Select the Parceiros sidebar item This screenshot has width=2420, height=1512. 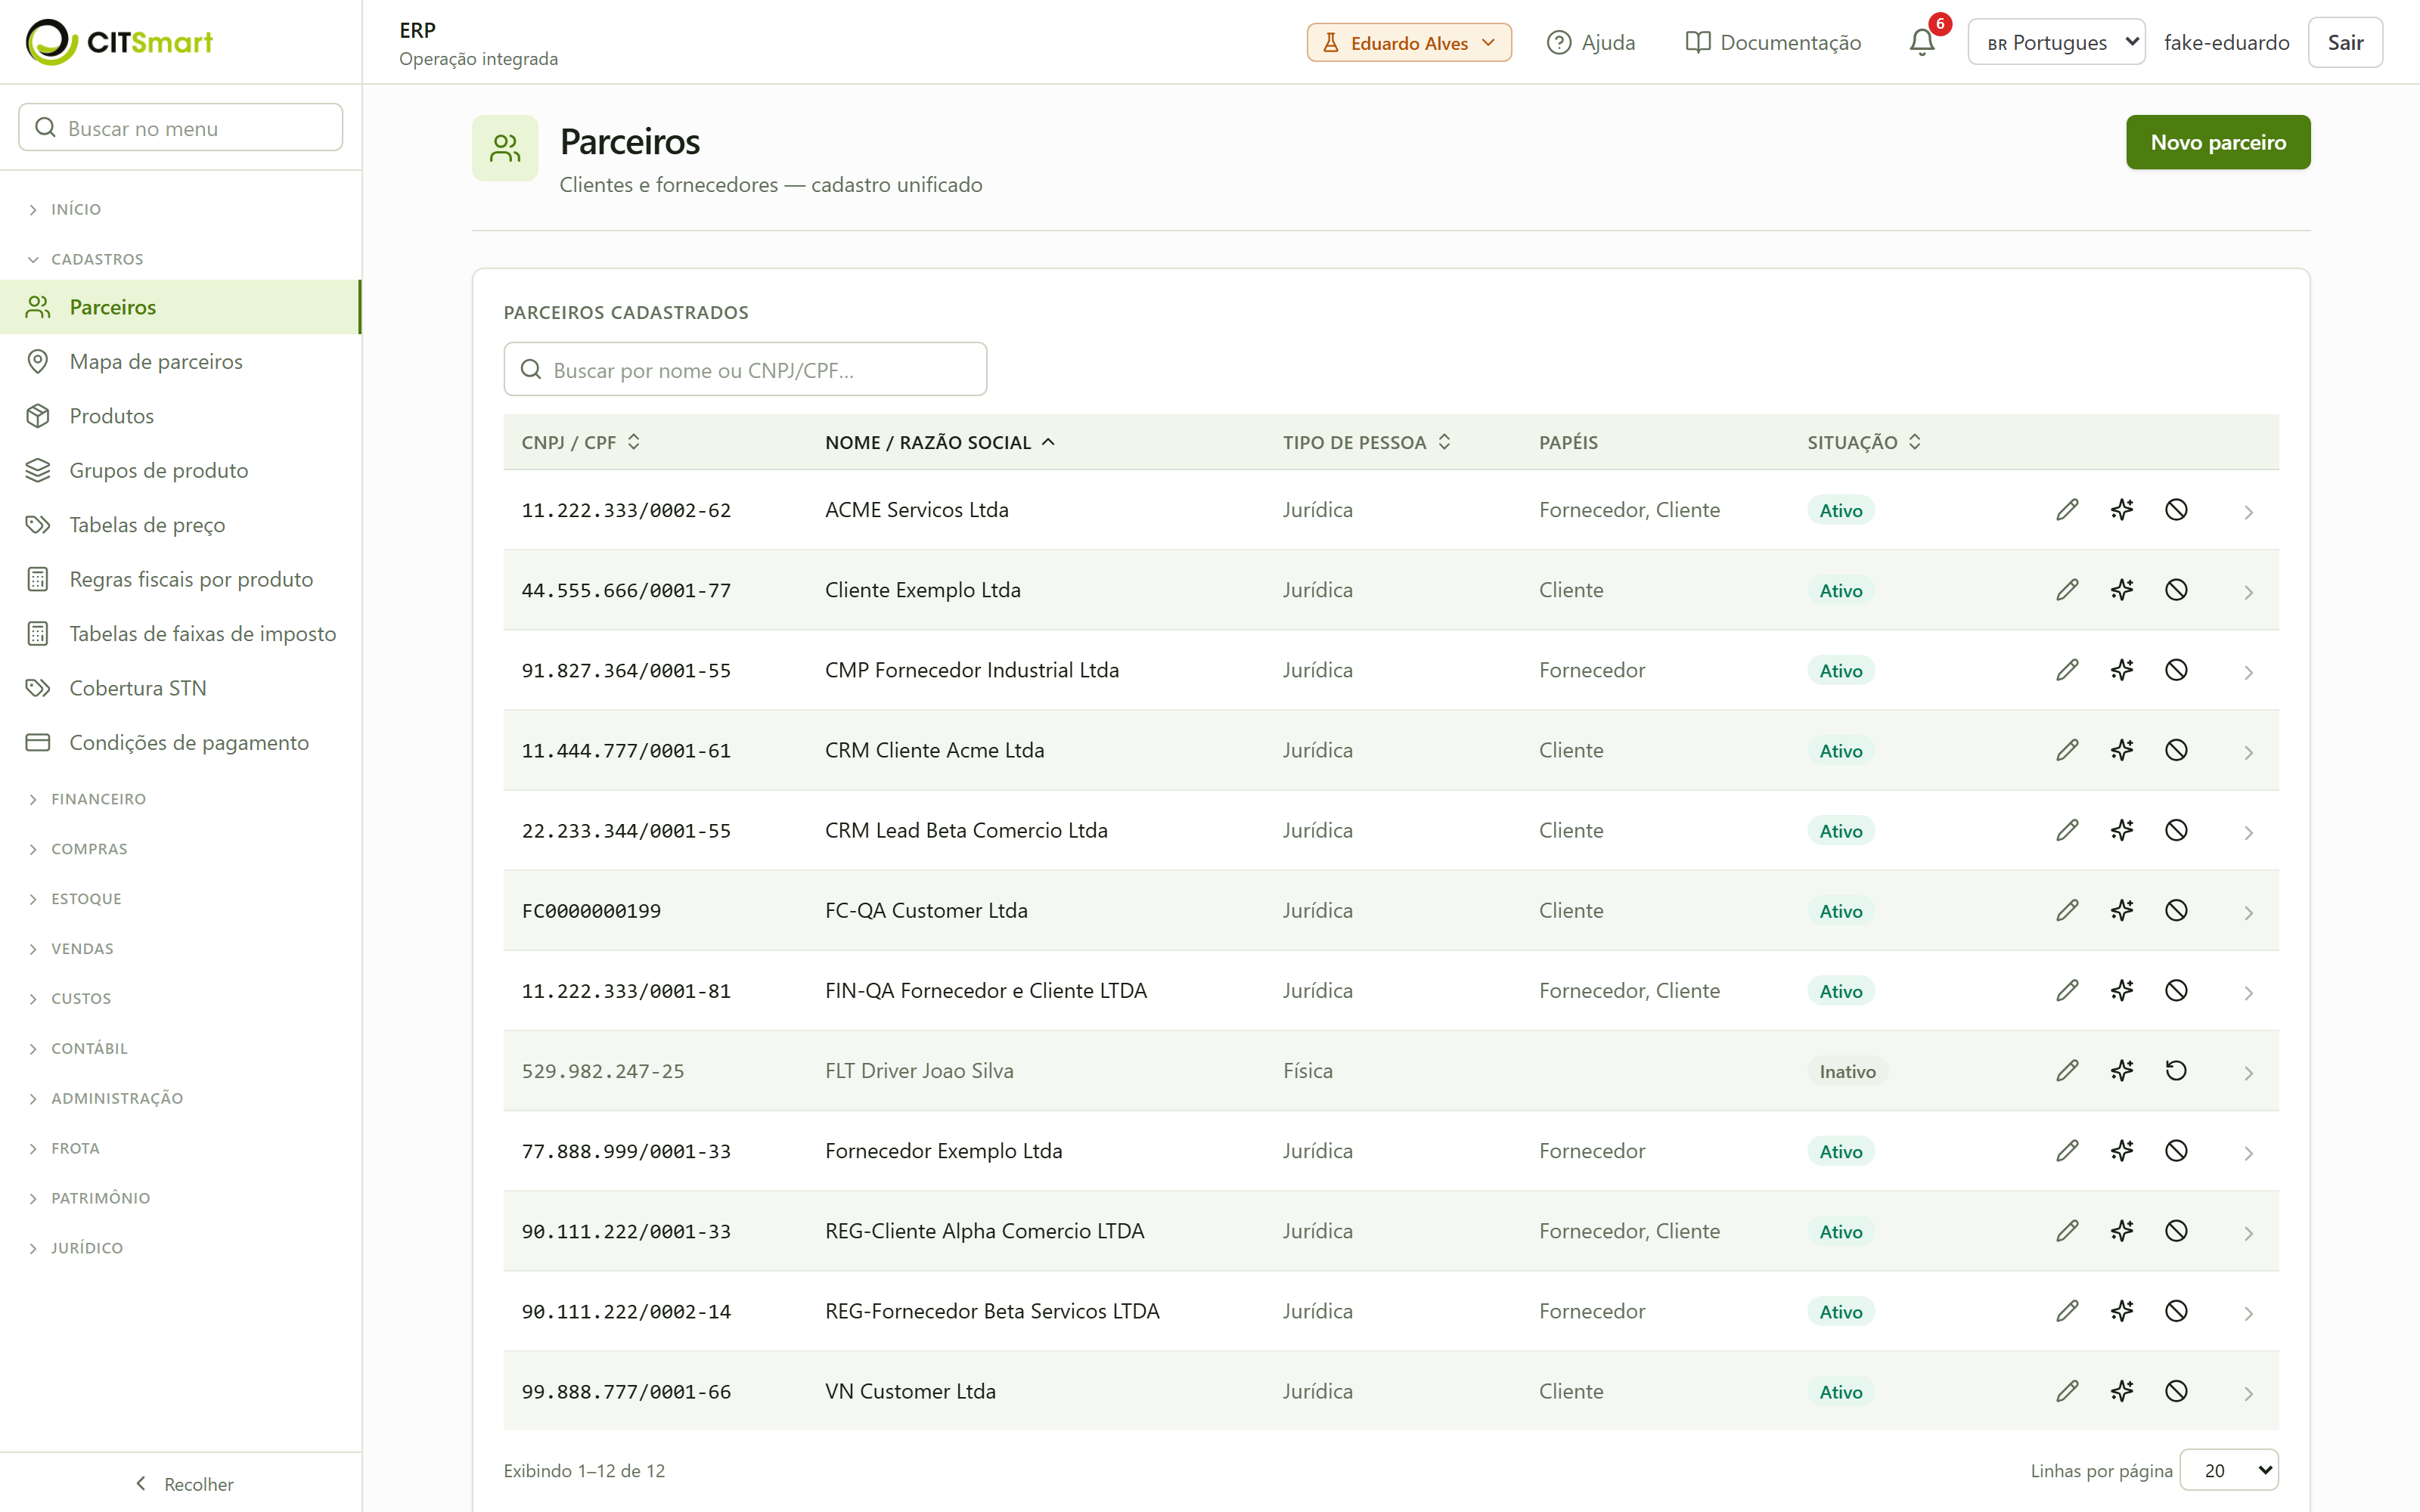click(181, 307)
